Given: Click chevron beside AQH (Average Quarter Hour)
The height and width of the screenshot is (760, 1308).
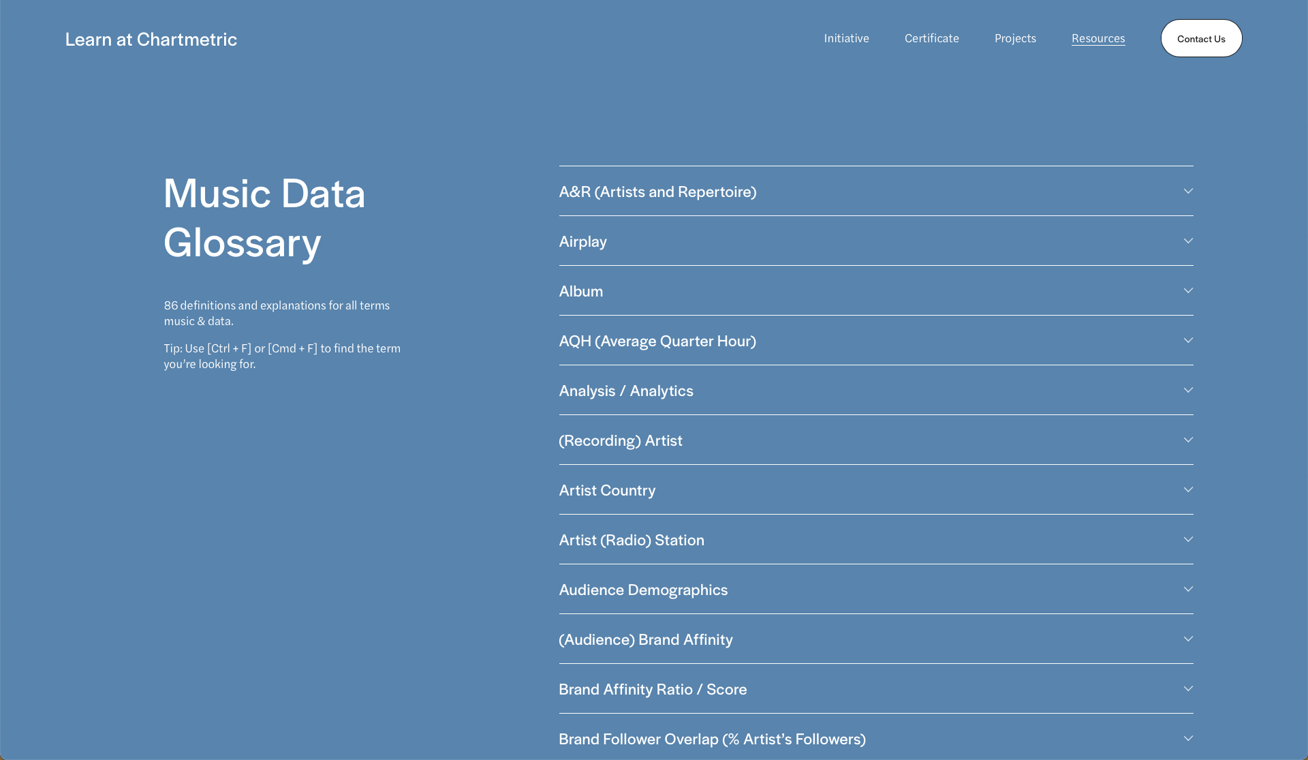Looking at the screenshot, I should tap(1188, 341).
